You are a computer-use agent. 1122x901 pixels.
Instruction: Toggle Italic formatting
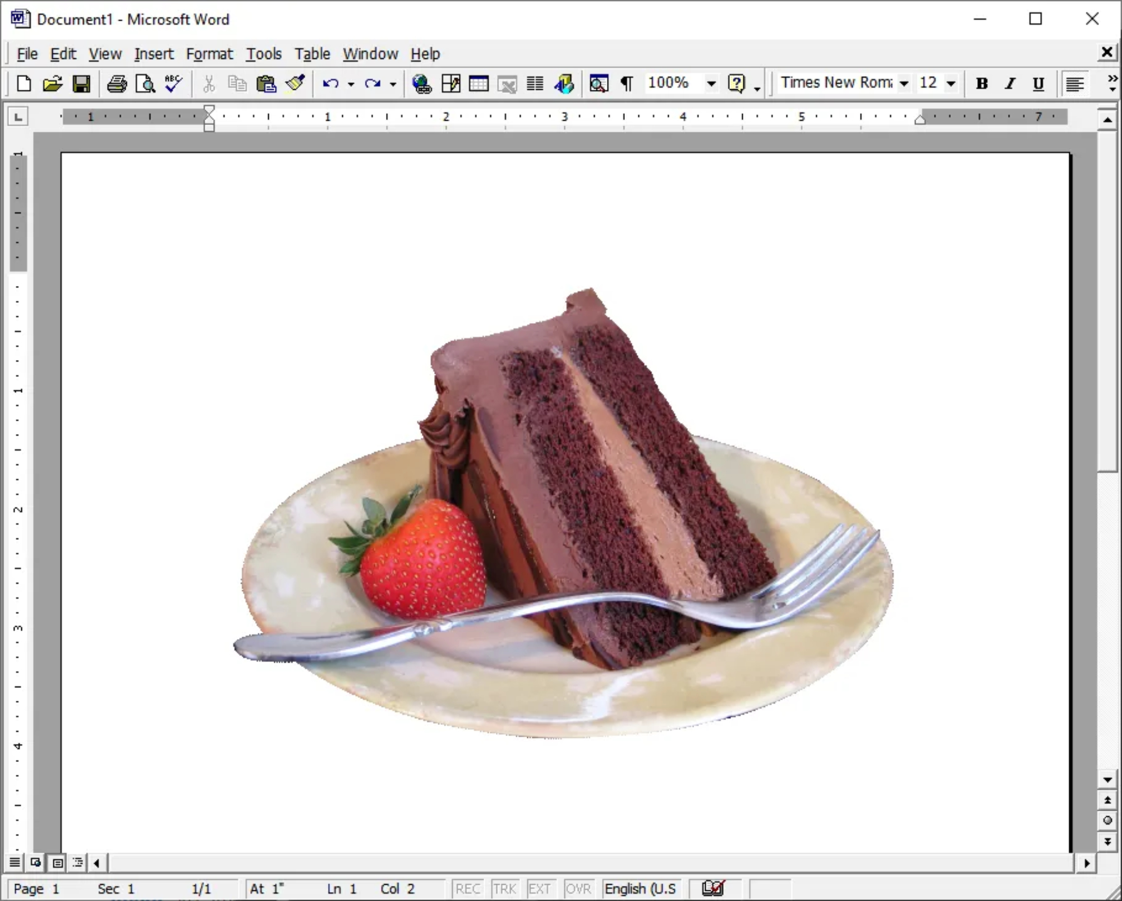(1010, 84)
